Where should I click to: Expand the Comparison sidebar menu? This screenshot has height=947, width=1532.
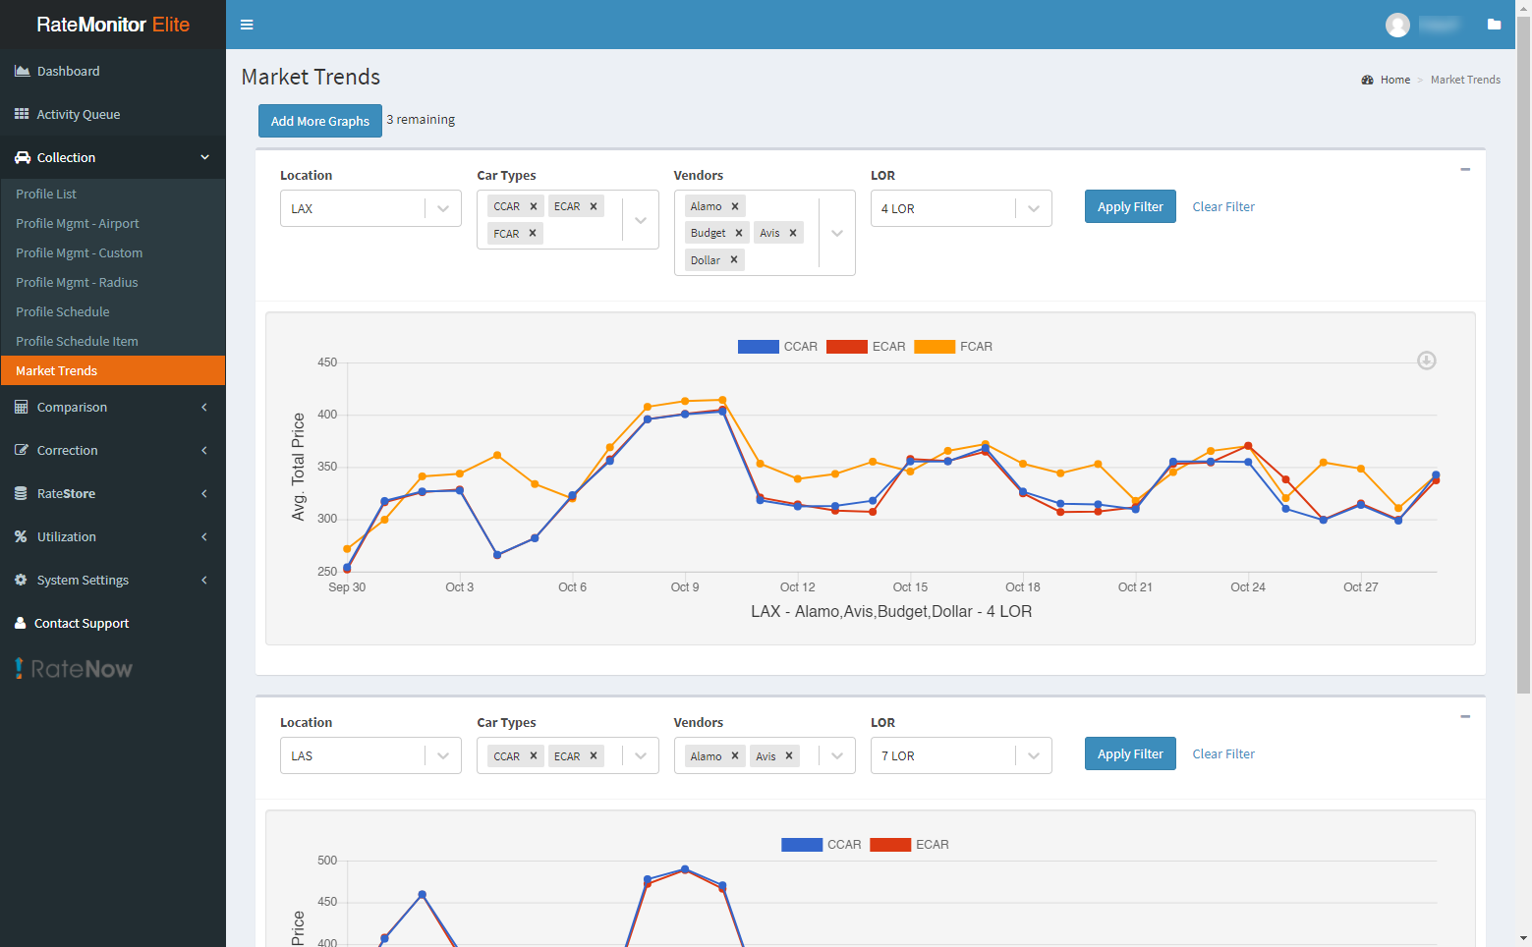[x=112, y=407]
